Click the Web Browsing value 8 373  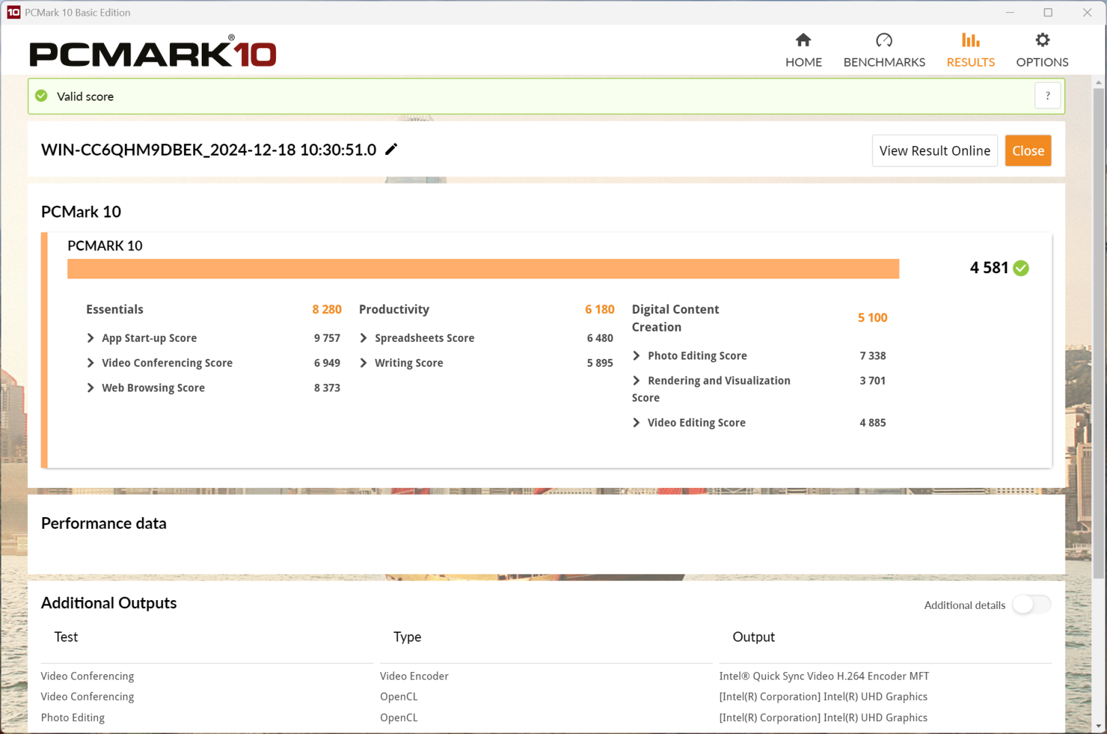[327, 387]
